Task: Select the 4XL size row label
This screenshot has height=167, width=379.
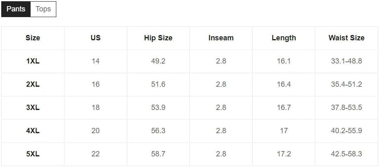Action: 33,131
